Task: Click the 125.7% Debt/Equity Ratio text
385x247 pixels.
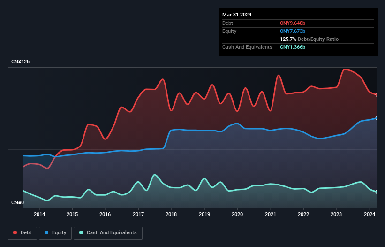Action: [309, 39]
